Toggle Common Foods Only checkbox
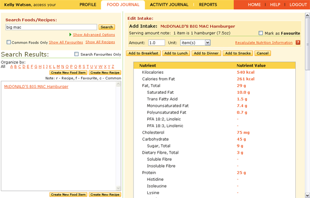 9,42
